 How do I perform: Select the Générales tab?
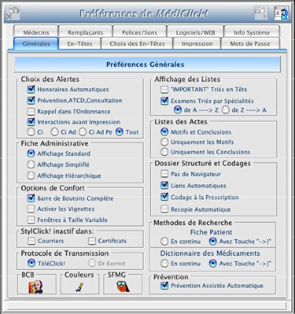pyautogui.click(x=36, y=44)
